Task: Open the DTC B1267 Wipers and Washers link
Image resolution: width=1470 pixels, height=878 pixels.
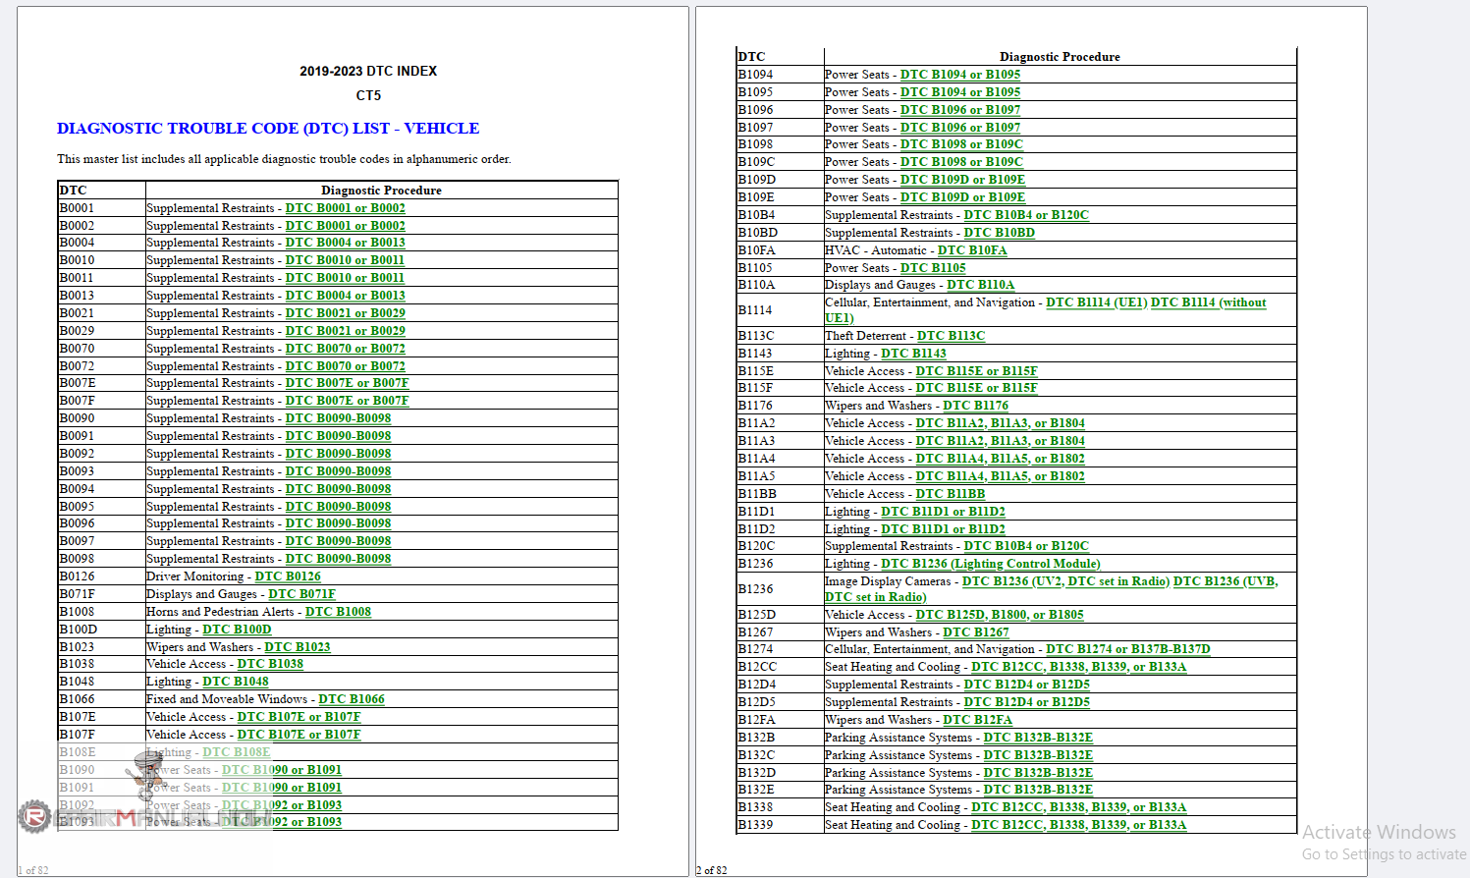Action: pyautogui.click(x=976, y=632)
